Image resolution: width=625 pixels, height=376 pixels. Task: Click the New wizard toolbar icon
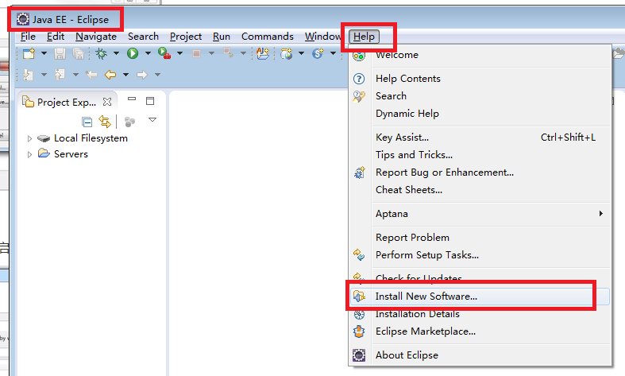point(29,53)
